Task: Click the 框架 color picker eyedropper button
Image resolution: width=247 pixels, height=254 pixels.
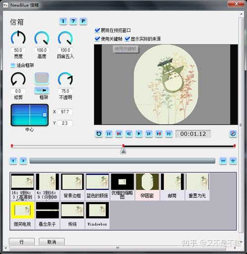Action: pyautogui.click(x=41, y=90)
